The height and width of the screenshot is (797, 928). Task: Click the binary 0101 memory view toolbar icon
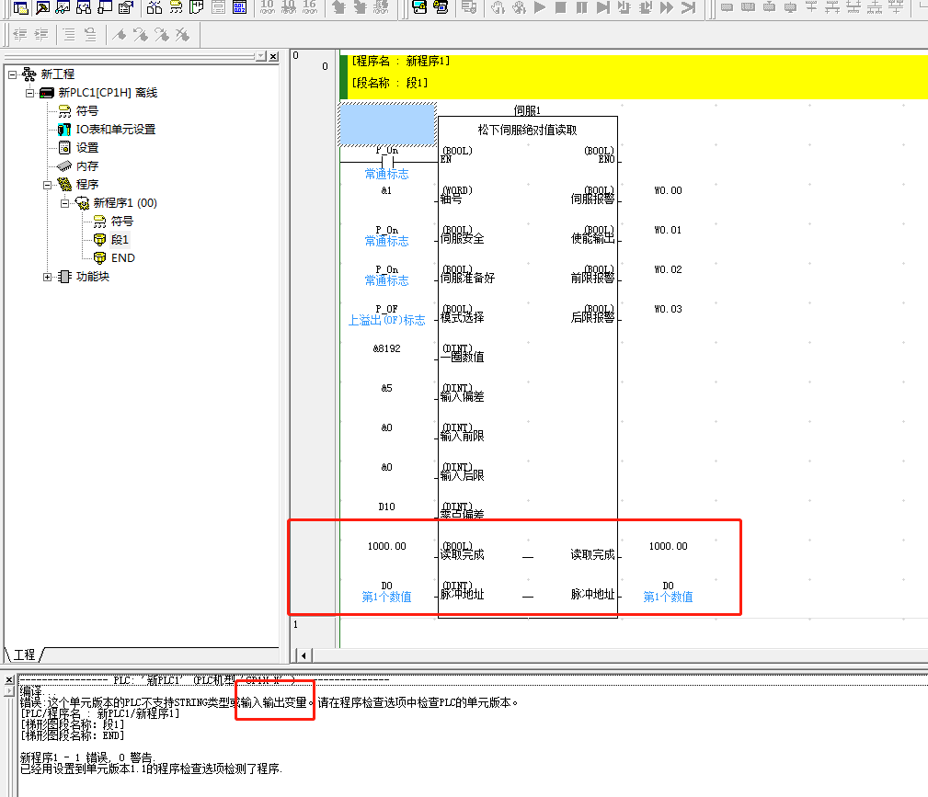click(x=239, y=7)
